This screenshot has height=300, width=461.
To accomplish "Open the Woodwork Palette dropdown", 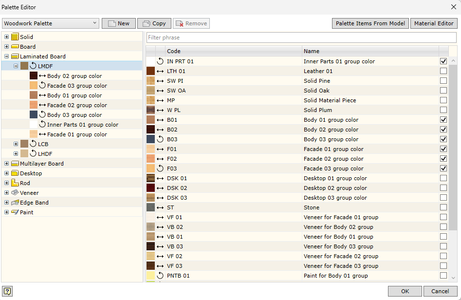I will 51,23.
